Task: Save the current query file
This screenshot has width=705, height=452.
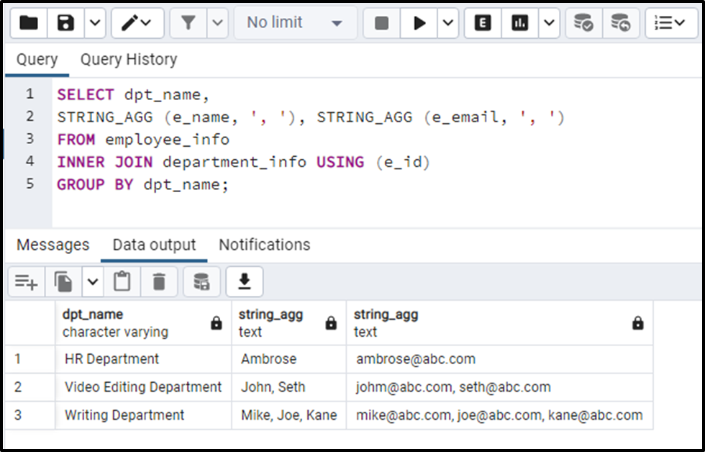Action: 64,22
